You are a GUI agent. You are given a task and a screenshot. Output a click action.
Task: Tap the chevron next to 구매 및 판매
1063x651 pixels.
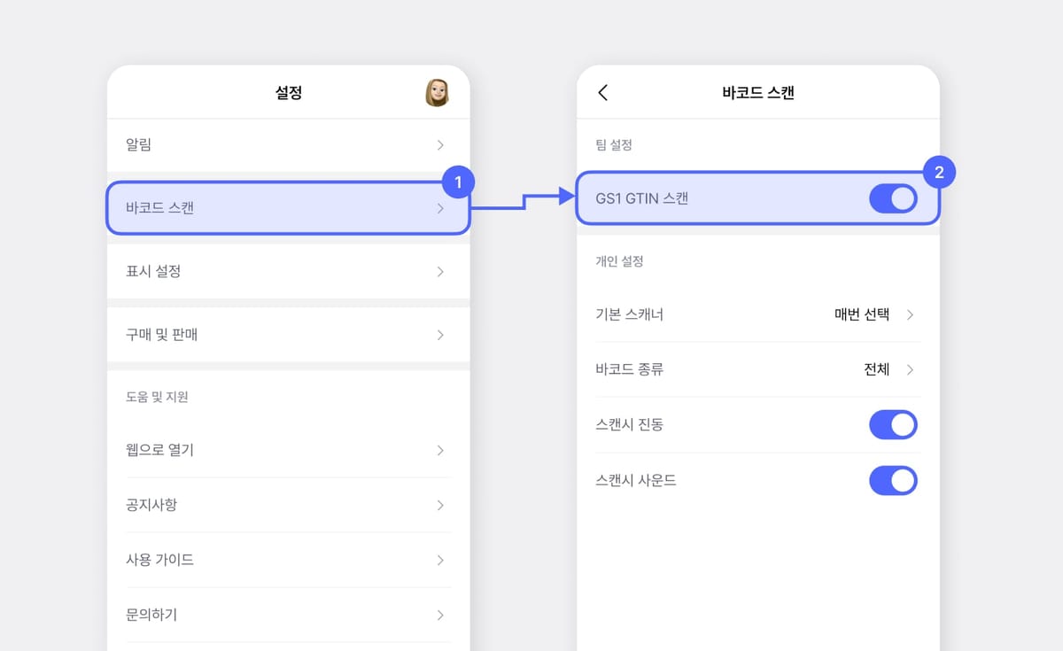440,335
